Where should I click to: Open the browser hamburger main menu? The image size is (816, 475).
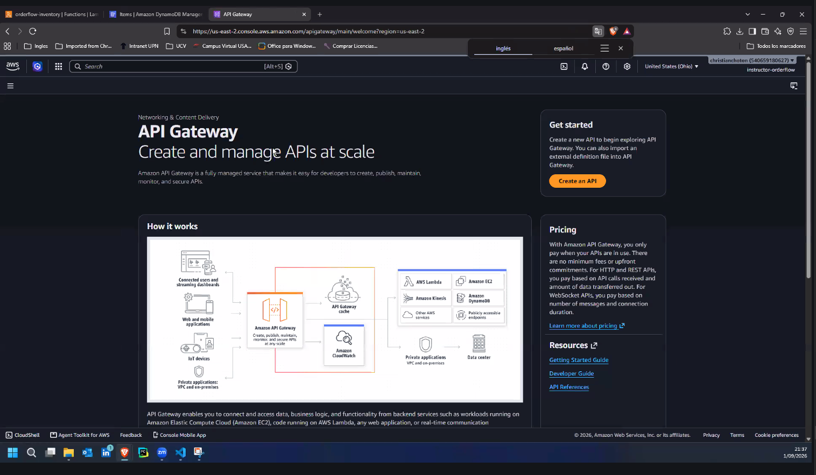coord(803,31)
